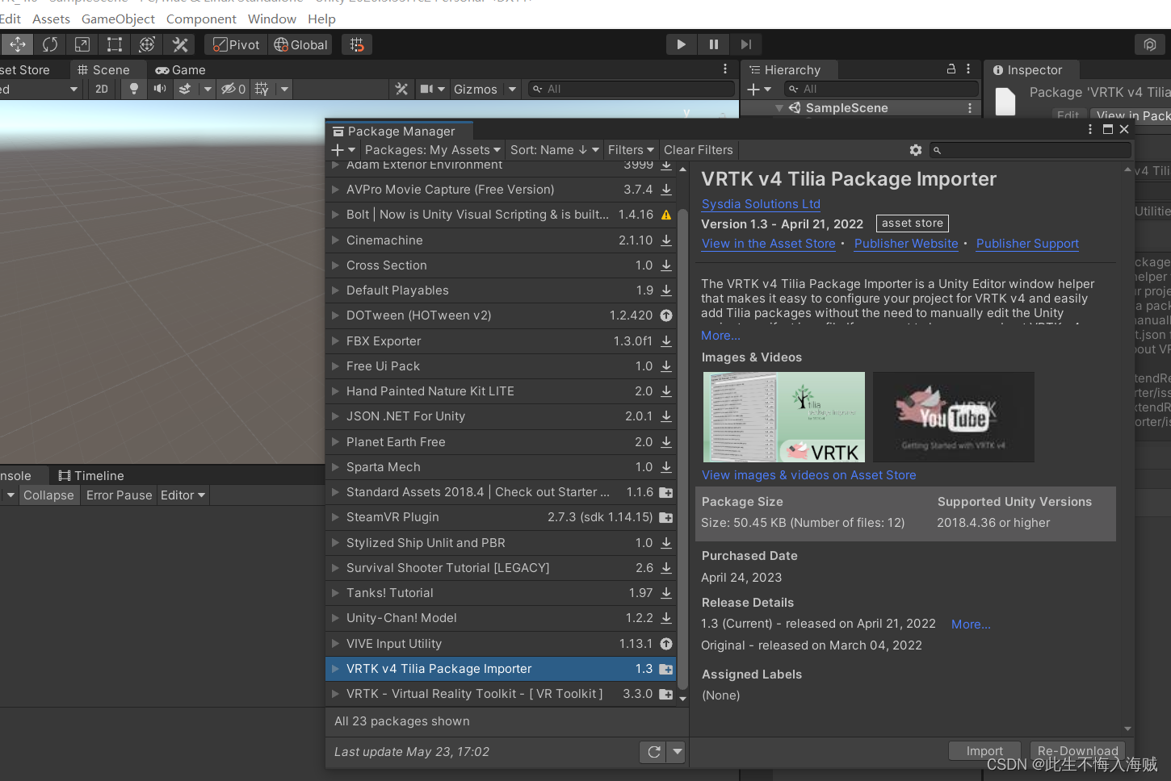Screen dimensions: 1171x781
Task: Open Component menu
Action: pyautogui.click(x=201, y=19)
